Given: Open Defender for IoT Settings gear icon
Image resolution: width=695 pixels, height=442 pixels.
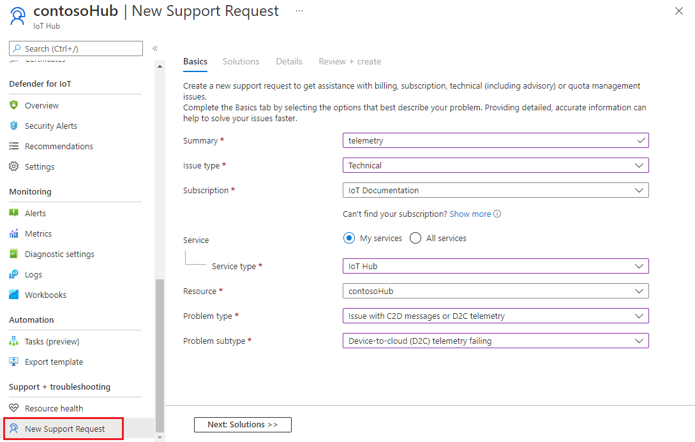Looking at the screenshot, I should pyautogui.click(x=13, y=166).
